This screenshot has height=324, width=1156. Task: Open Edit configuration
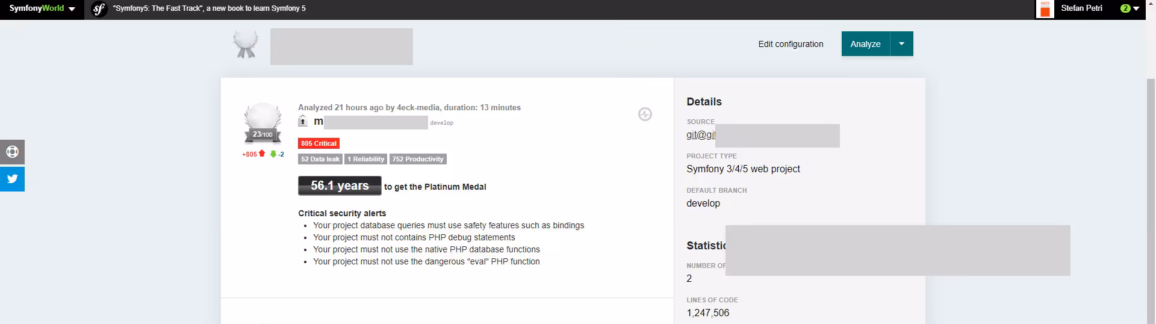coord(791,44)
